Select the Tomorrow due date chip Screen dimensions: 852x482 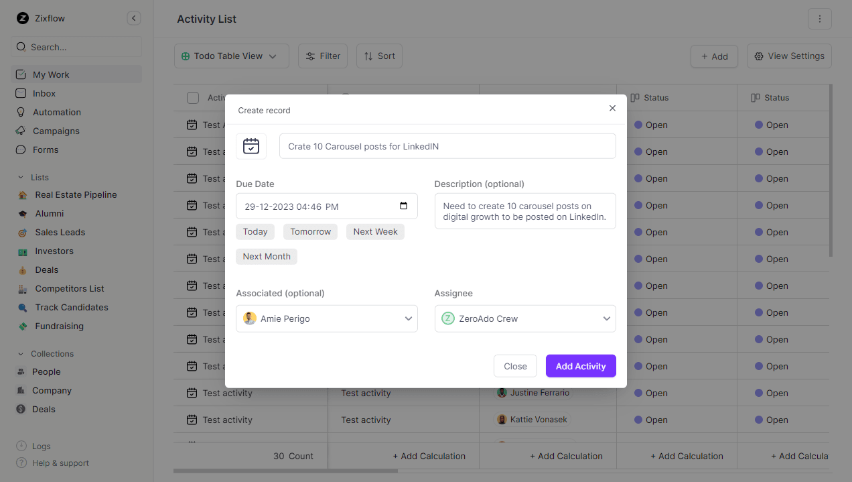pos(310,231)
